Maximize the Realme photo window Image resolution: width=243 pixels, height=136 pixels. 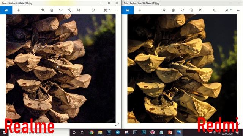tap(109, 3)
